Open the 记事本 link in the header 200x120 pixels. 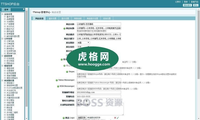click(178, 2)
